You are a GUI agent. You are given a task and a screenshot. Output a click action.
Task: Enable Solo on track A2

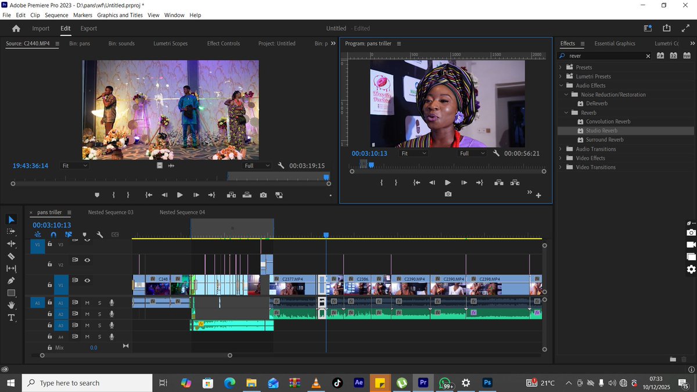click(99, 314)
